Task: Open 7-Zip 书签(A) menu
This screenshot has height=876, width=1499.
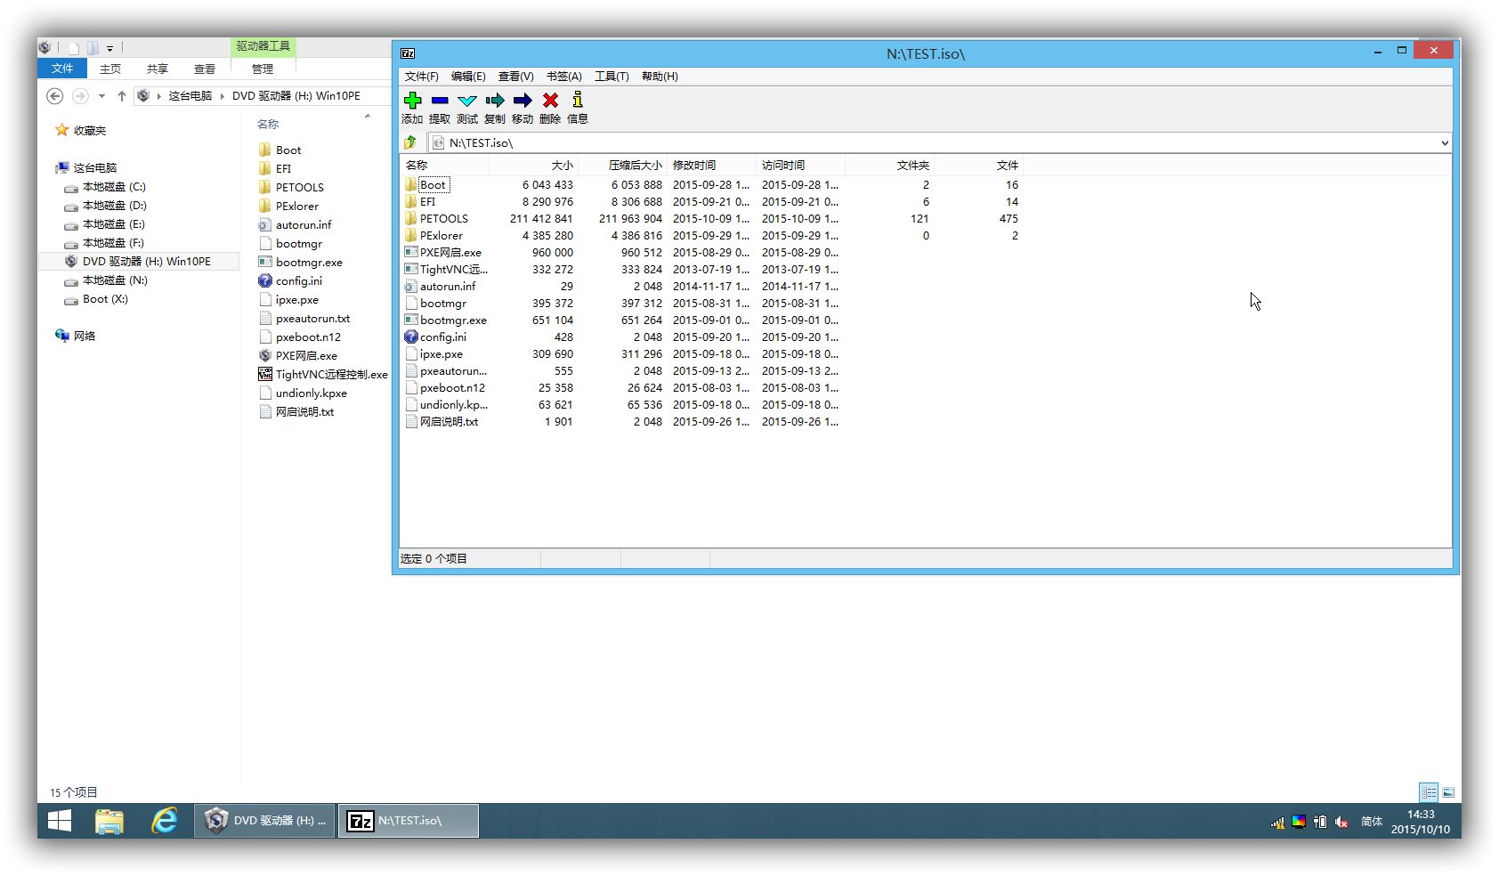Action: (563, 77)
